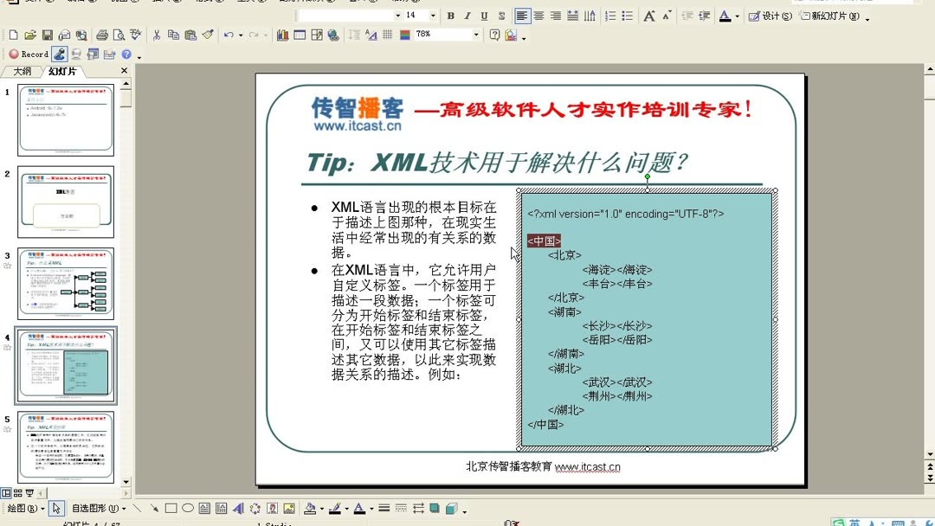Insert a chart using the toolbar icon
This screenshot has height=526, width=935.
point(282,35)
